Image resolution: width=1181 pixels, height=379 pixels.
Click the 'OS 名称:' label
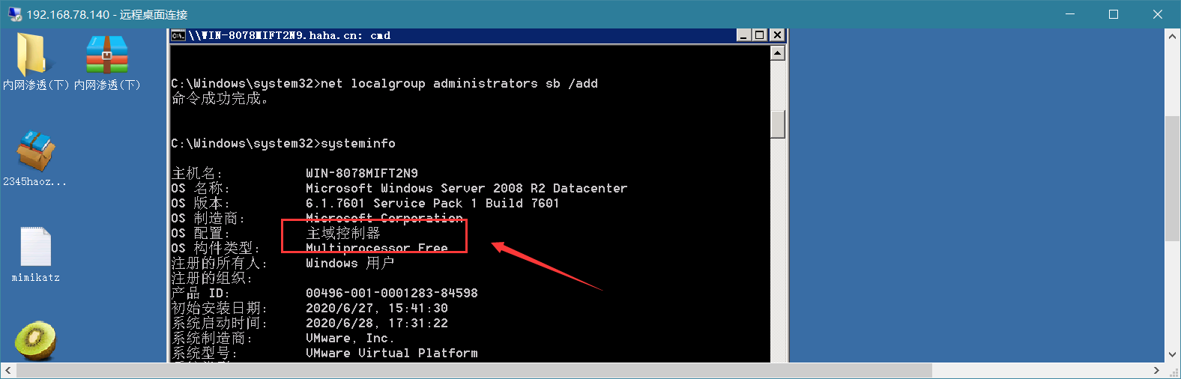tap(201, 188)
